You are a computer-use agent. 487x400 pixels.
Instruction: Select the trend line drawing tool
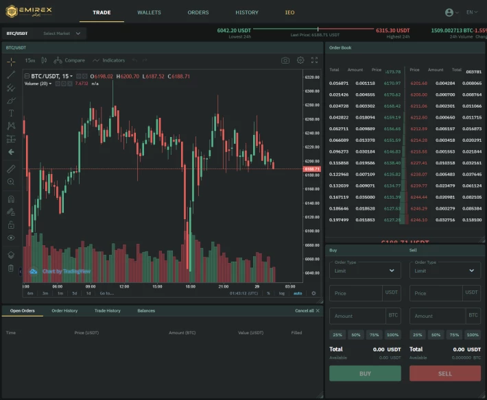(11, 75)
